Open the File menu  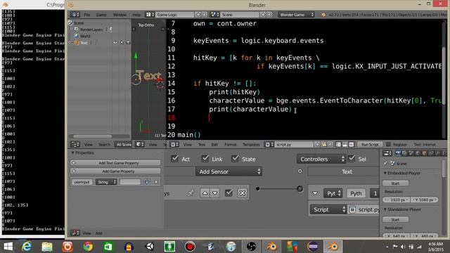point(87,15)
